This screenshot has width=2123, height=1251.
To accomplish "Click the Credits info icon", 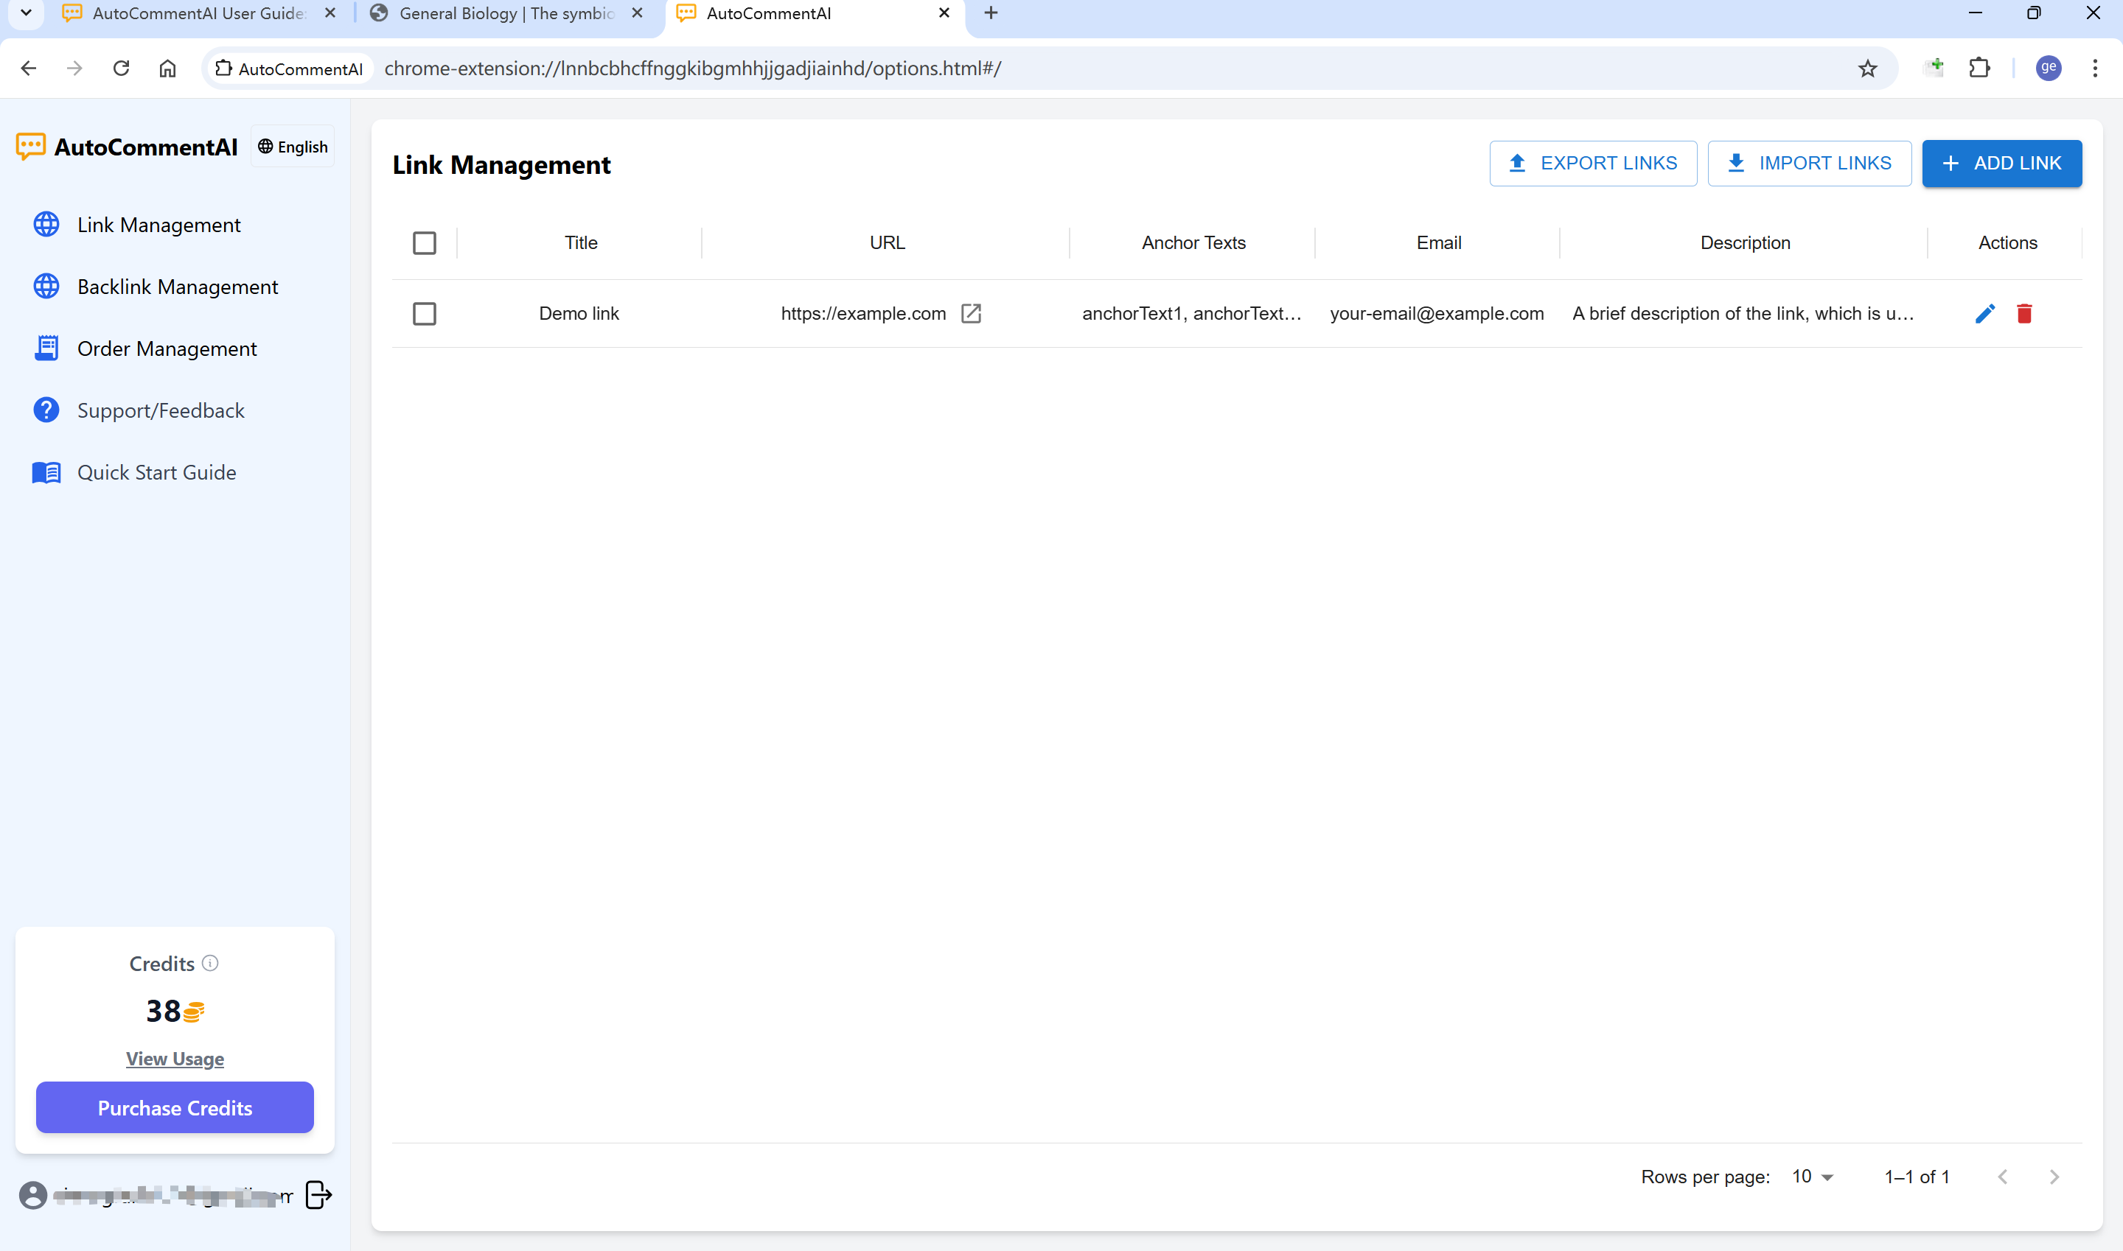I will [x=210, y=963].
